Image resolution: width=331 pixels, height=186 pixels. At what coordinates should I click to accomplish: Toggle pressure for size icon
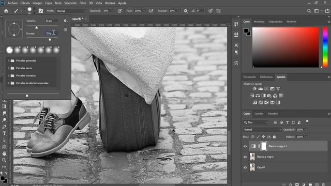coord(210,11)
